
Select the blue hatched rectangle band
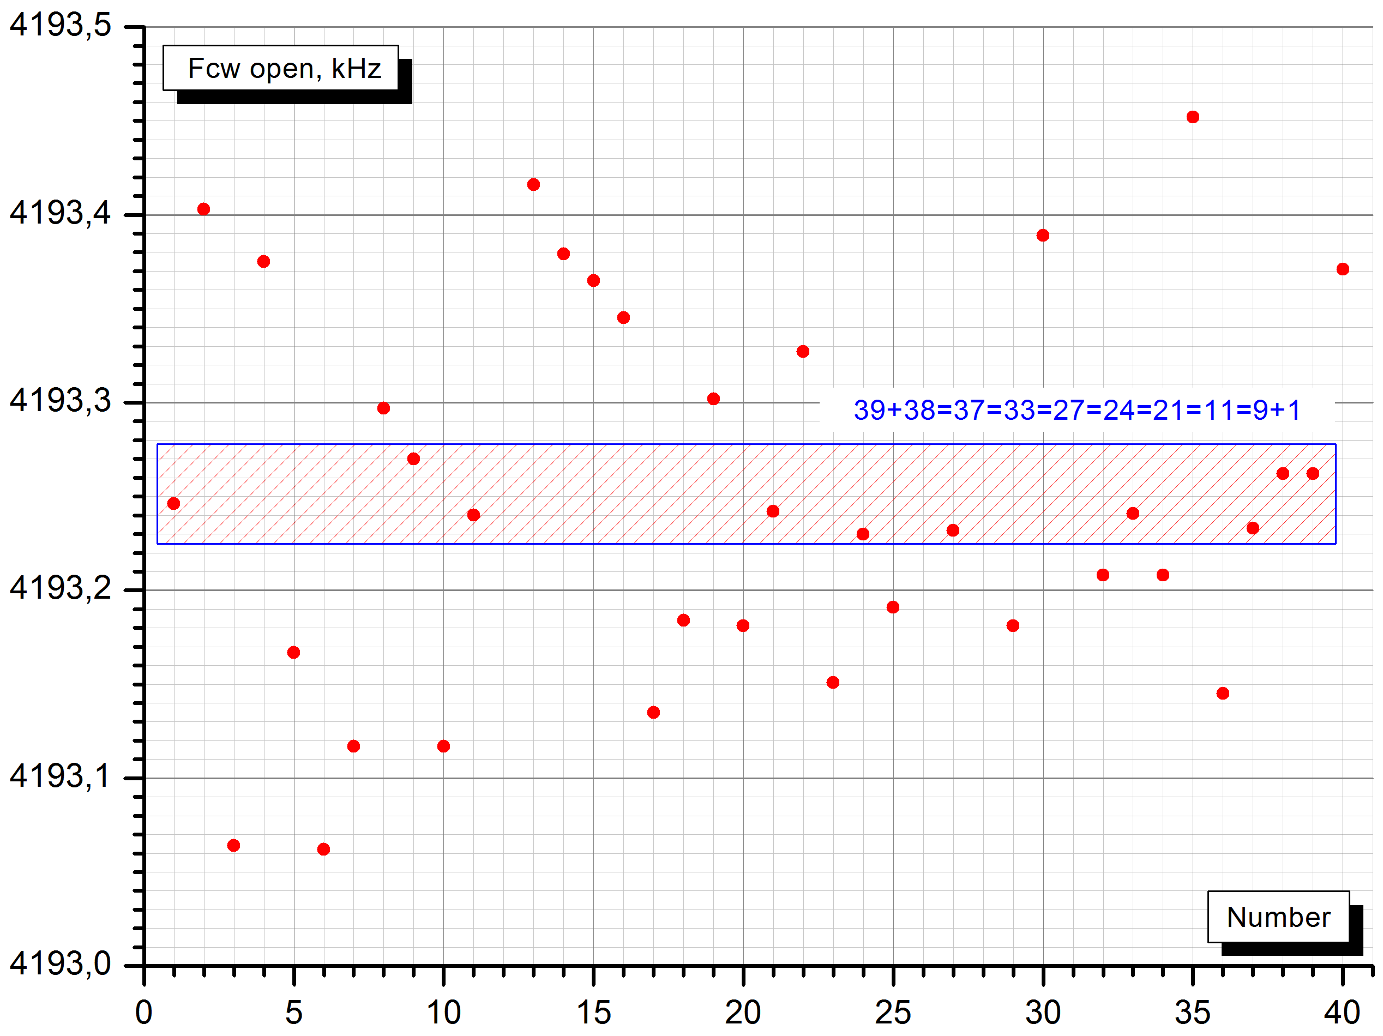click(746, 494)
